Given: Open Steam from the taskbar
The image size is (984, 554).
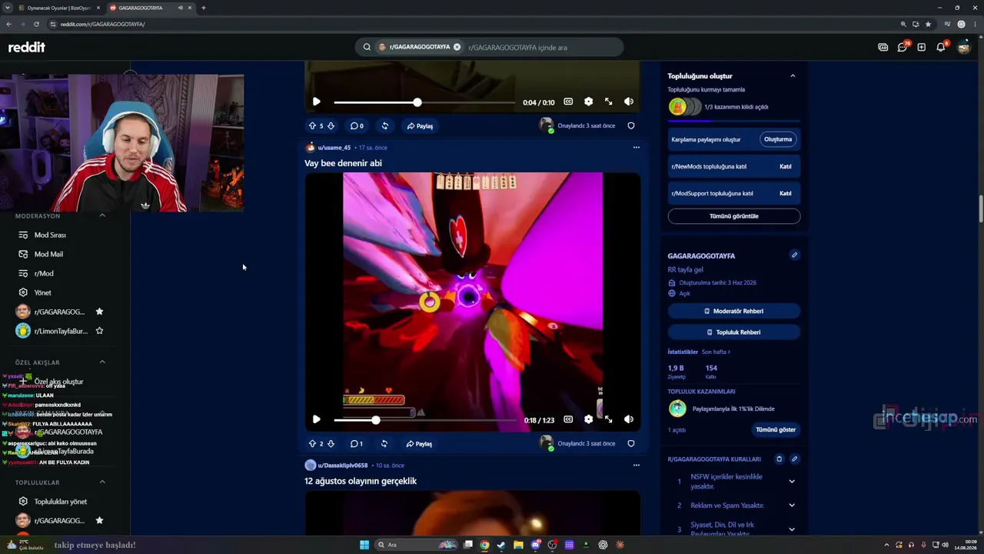Looking at the screenshot, I should pos(501,545).
